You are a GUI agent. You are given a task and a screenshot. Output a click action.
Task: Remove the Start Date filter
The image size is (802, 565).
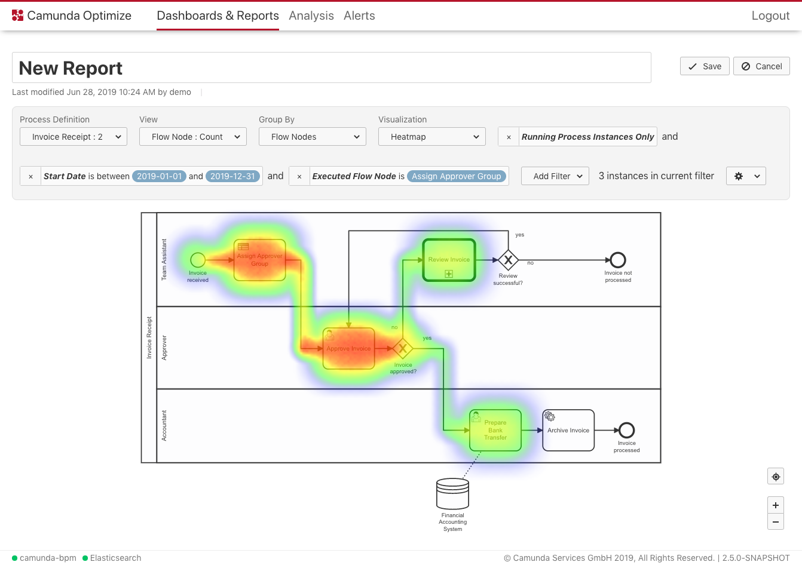click(30, 176)
